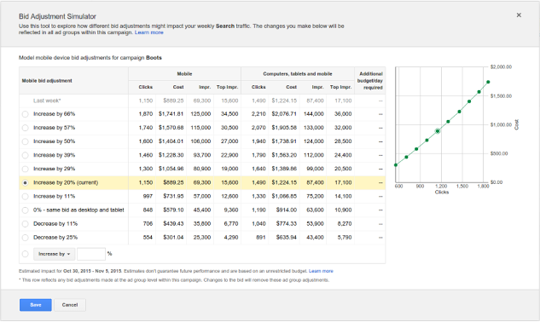Screen dimensions: 540x322
Task: Click mobile cost $731.95 cell
Action: [x=173, y=197]
